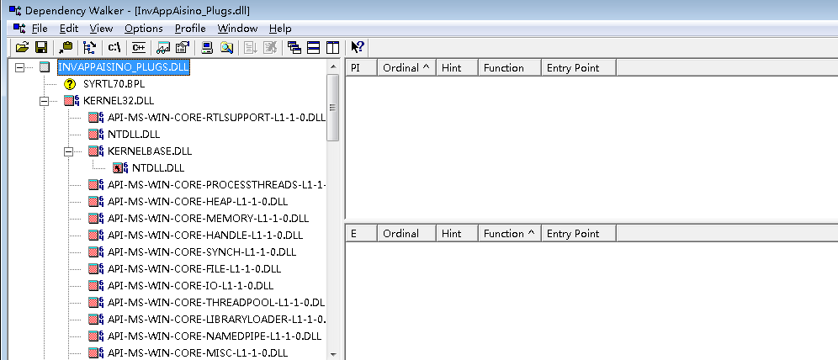The width and height of the screenshot is (838, 360).
Task: Collapse the KERNEL32.DLL tree node
Action: [45, 101]
